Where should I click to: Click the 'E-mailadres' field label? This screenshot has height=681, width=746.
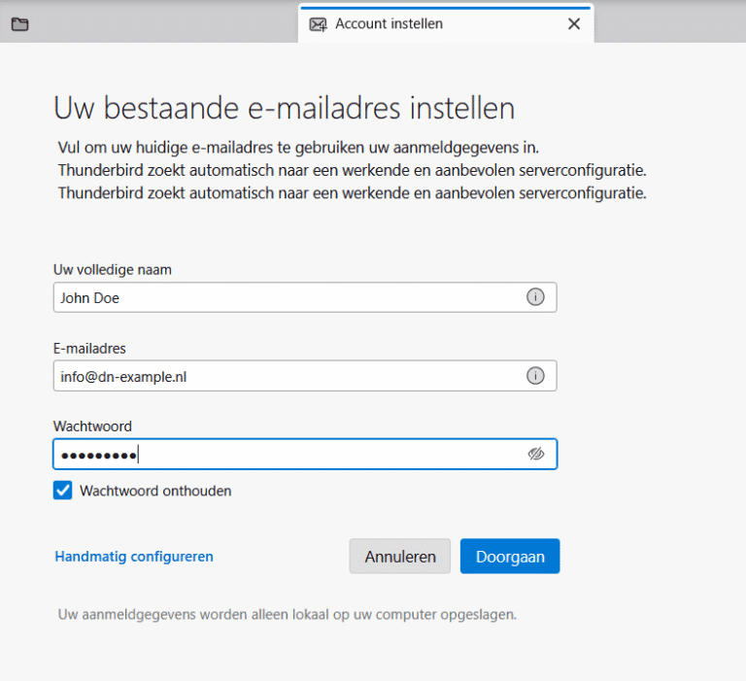(89, 348)
